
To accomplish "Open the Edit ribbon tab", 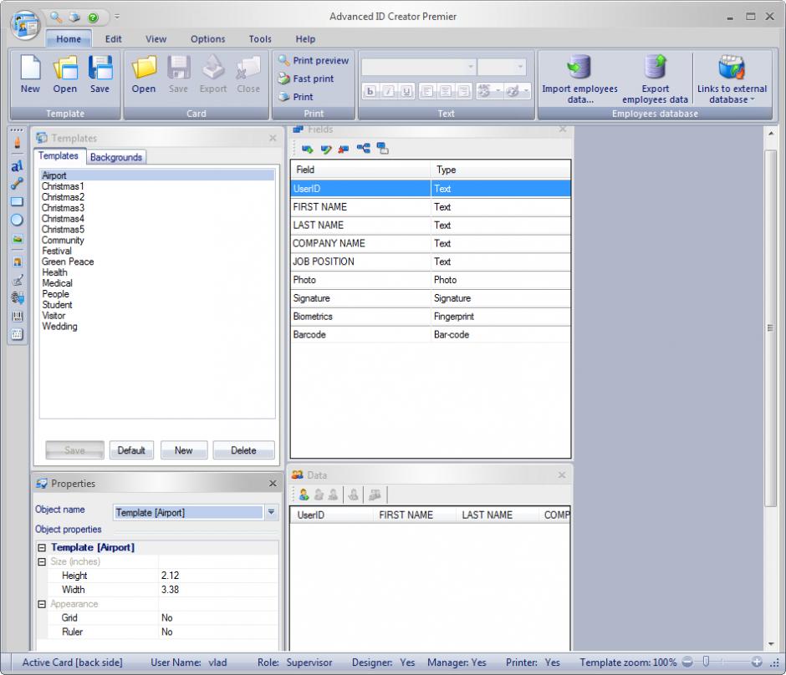I will (113, 39).
